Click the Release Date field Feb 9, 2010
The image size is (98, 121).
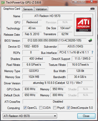point(32,34)
